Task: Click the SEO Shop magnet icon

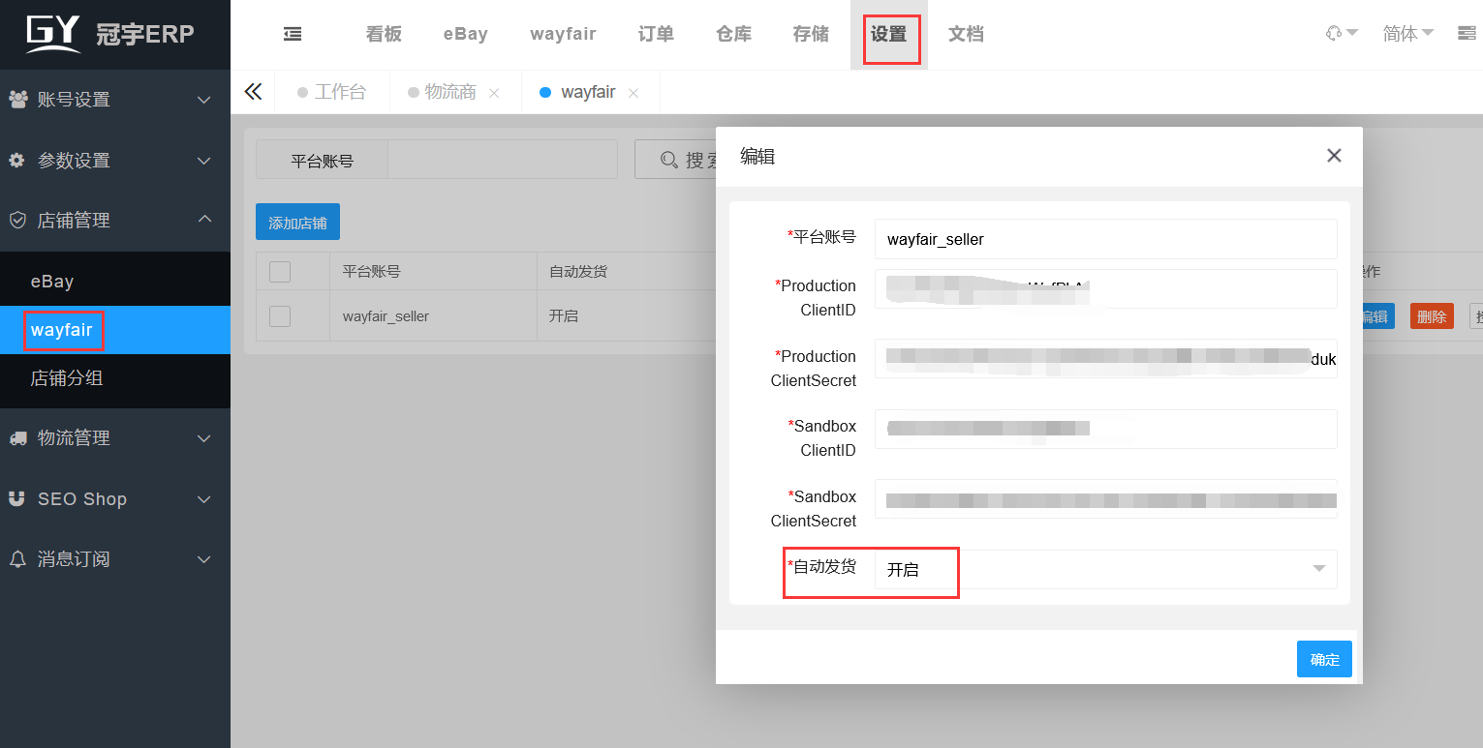Action: (16, 498)
